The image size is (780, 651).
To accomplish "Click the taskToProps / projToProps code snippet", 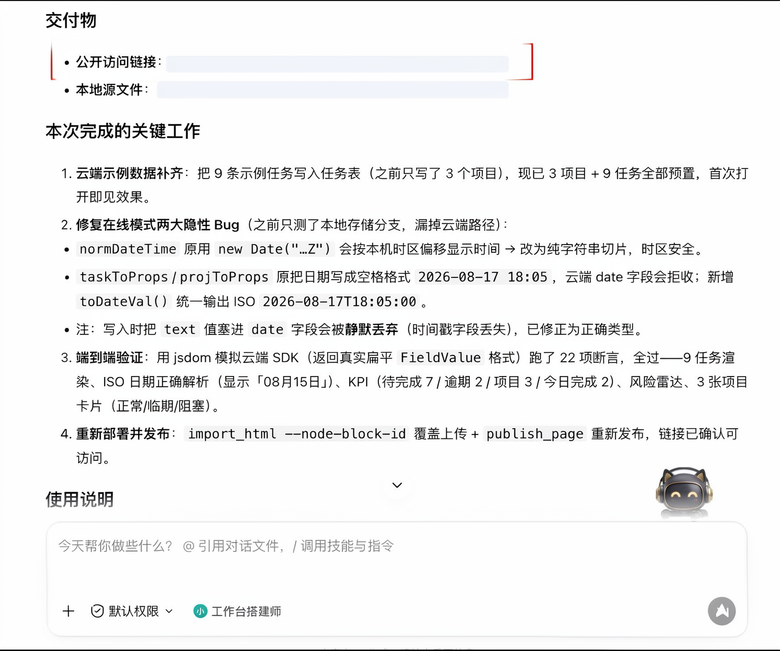I will 174,277.
